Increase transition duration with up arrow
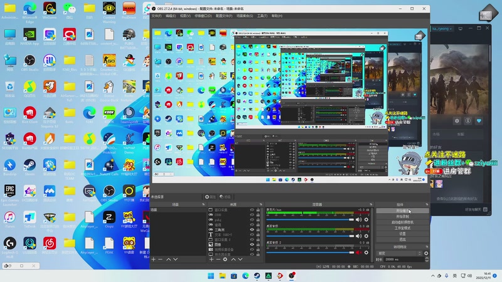Viewport: 502px width, 282px height. (x=427, y=258)
